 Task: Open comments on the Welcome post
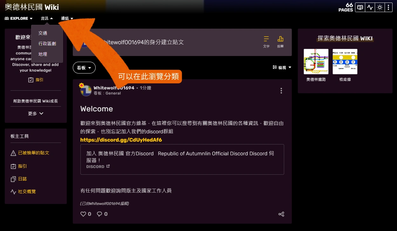(x=99, y=214)
